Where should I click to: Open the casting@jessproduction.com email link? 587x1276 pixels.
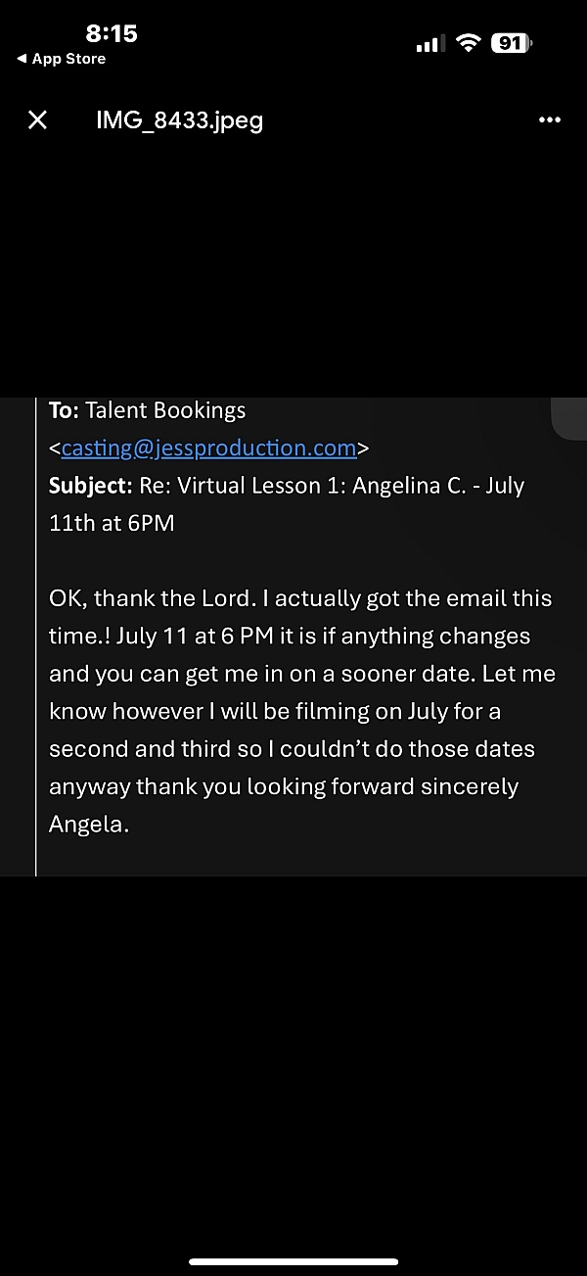208,449
